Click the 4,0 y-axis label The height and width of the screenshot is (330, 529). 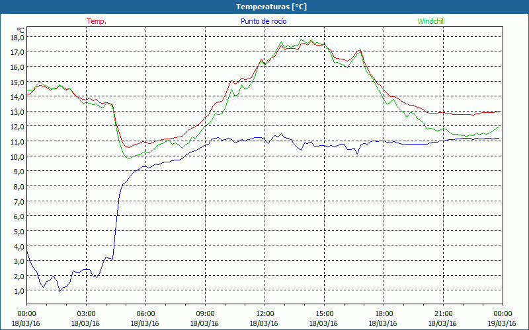click(19, 246)
